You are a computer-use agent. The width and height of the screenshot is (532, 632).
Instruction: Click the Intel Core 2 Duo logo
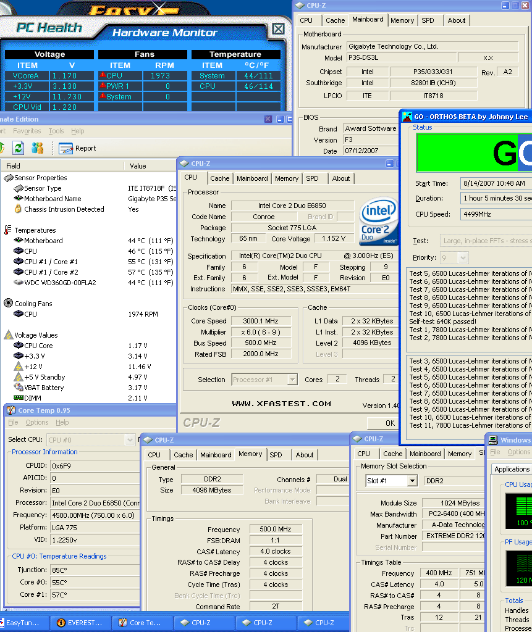point(378,221)
